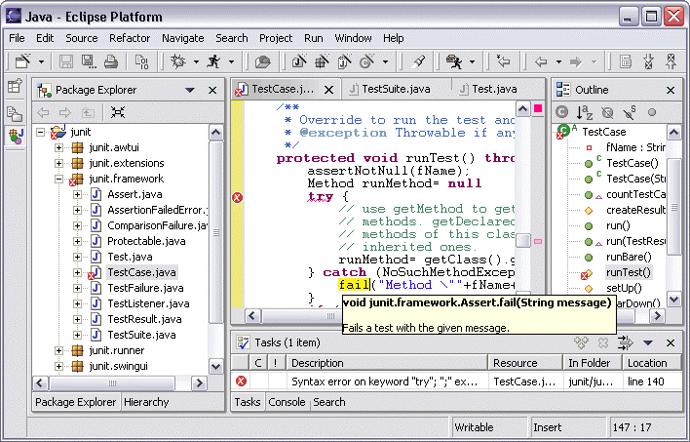Click the Last Edit Location icon
The height and width of the screenshot is (442, 690).
(x=503, y=61)
